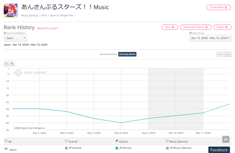Click the May 5, 2020 axis label
This screenshot has width=235, height=153.
tap(39, 133)
